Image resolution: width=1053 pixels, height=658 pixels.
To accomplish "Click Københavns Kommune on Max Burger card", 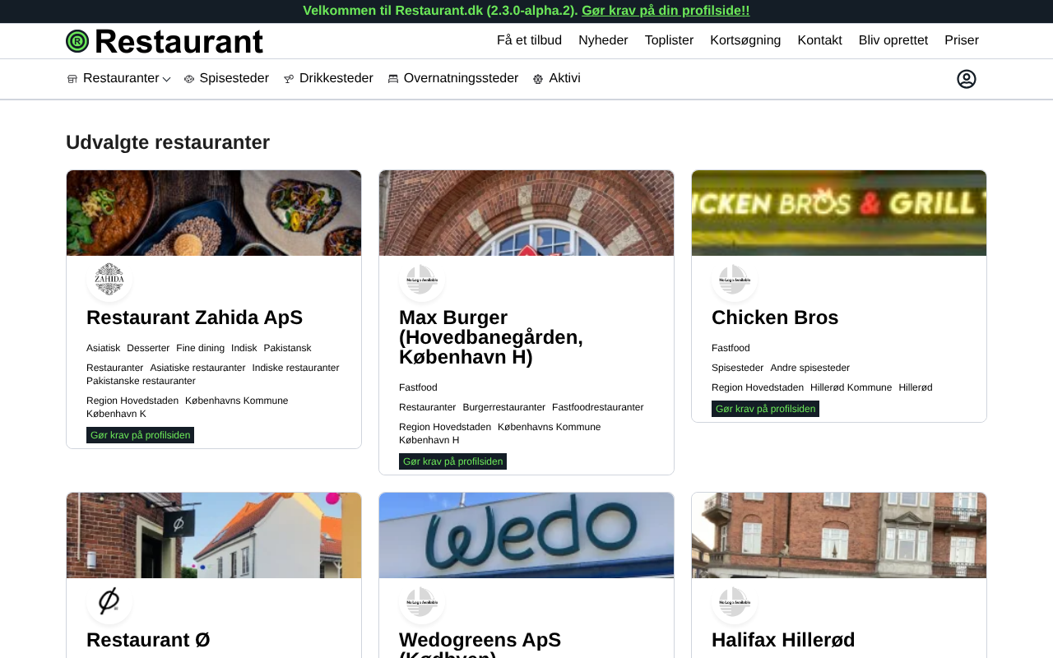I will [550, 427].
